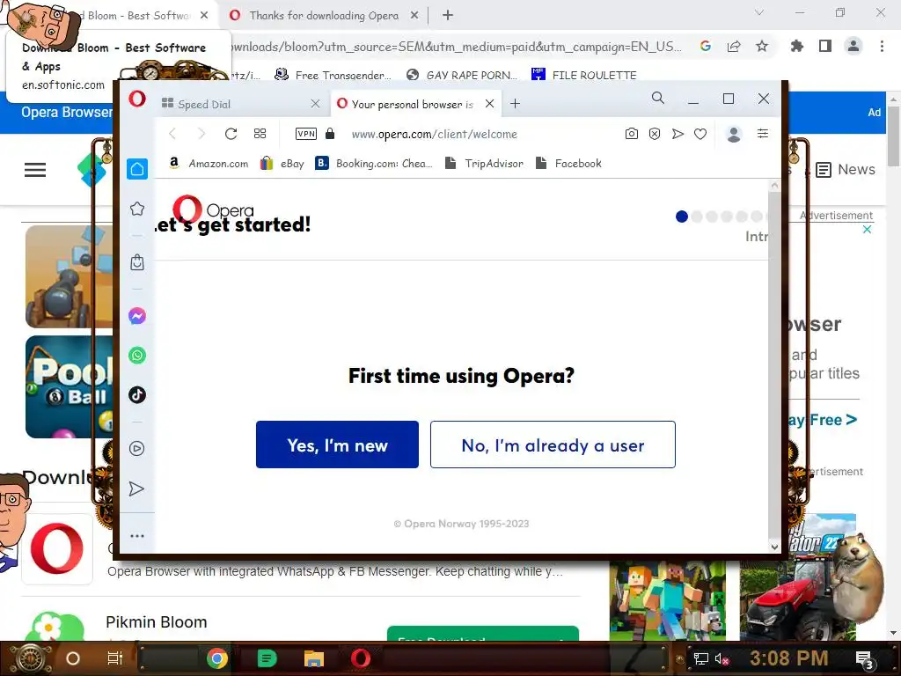Click Opera page scrollbar down arrow
The width and height of the screenshot is (901, 676).
click(x=774, y=547)
